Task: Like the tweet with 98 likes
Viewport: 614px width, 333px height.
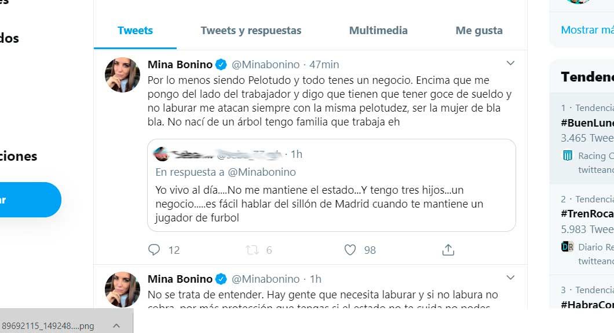Action: pos(350,250)
